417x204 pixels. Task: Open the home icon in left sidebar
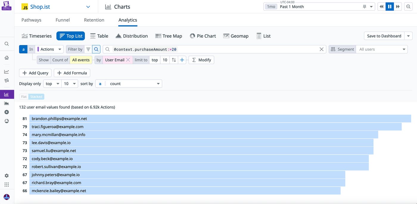click(x=7, y=58)
